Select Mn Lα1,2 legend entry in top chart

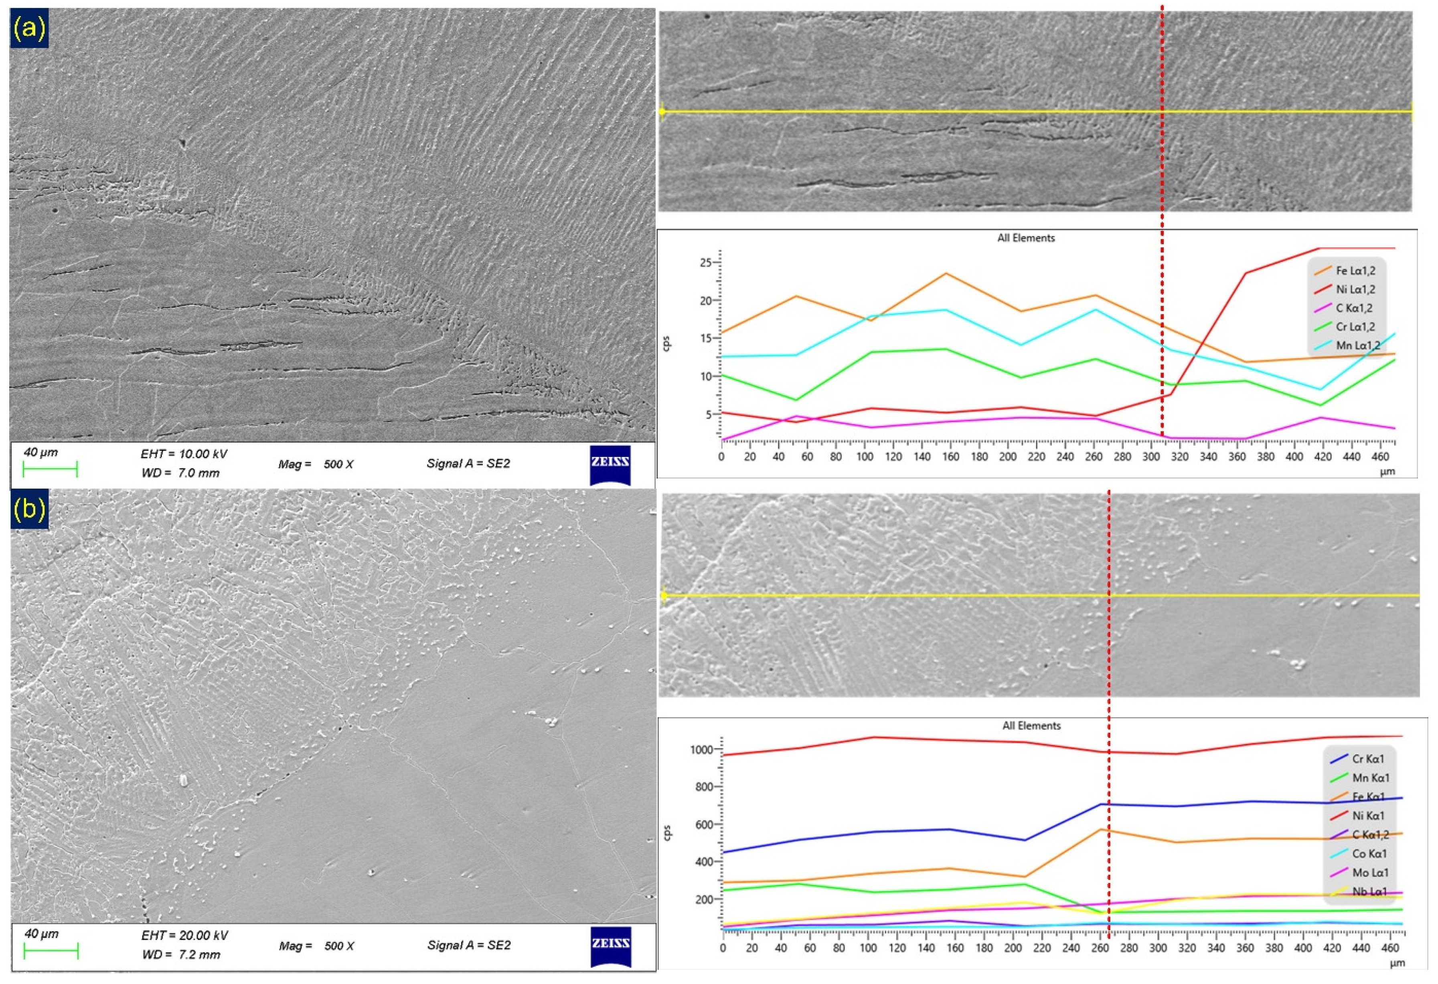1356,346
